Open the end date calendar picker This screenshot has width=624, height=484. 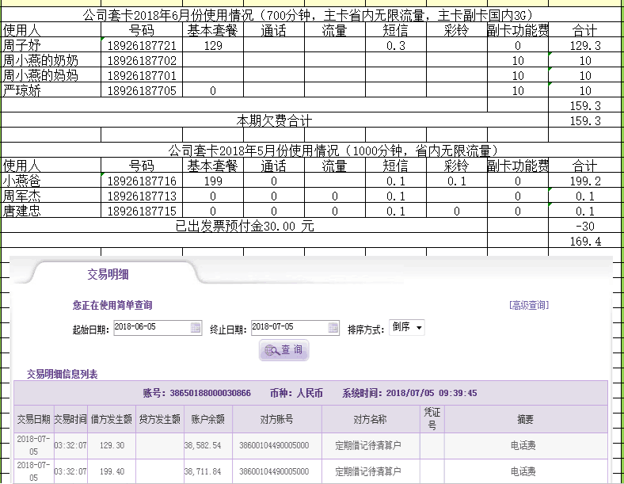tap(333, 328)
